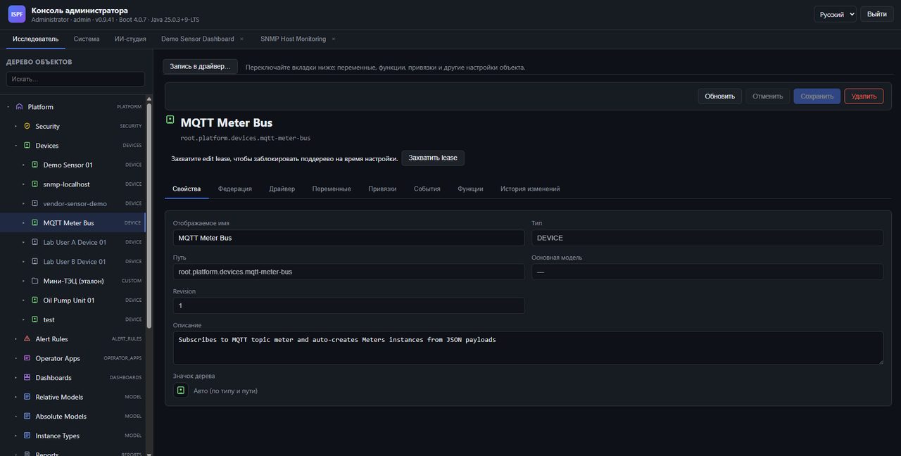Click the Захватить lease button
Viewport: 901px width, 456px height.
click(x=433, y=158)
